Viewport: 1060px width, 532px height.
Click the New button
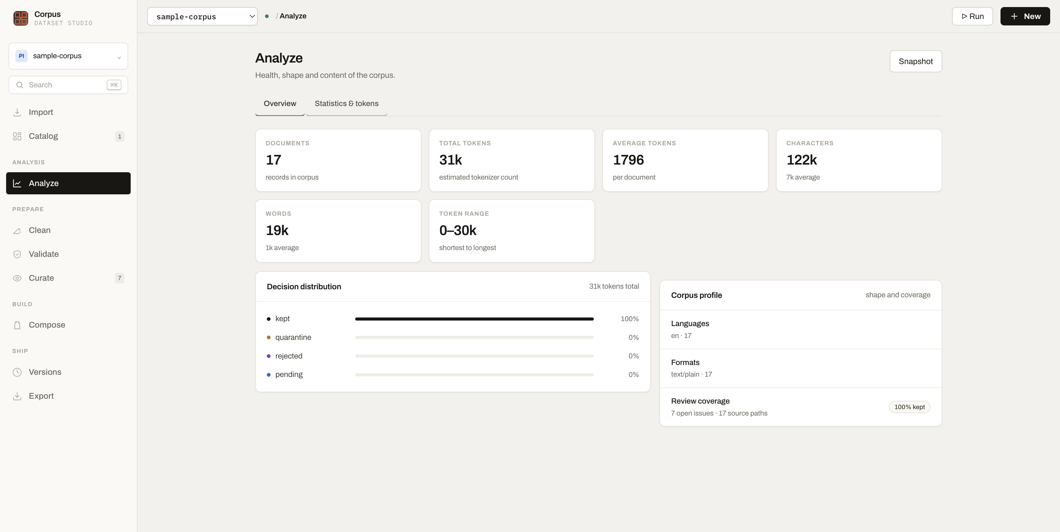tap(1025, 17)
